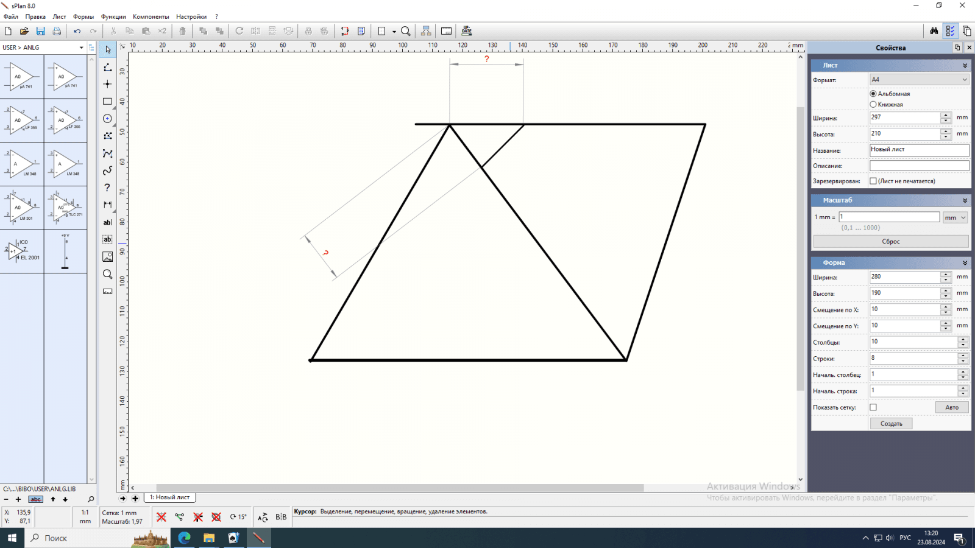Click the Save diskette icon

click(40, 31)
